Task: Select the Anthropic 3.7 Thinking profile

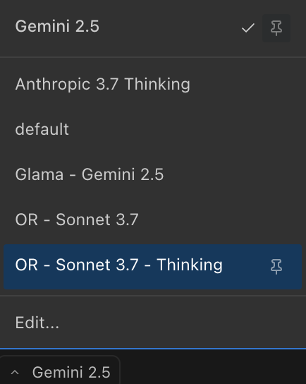Action: click(x=153, y=84)
